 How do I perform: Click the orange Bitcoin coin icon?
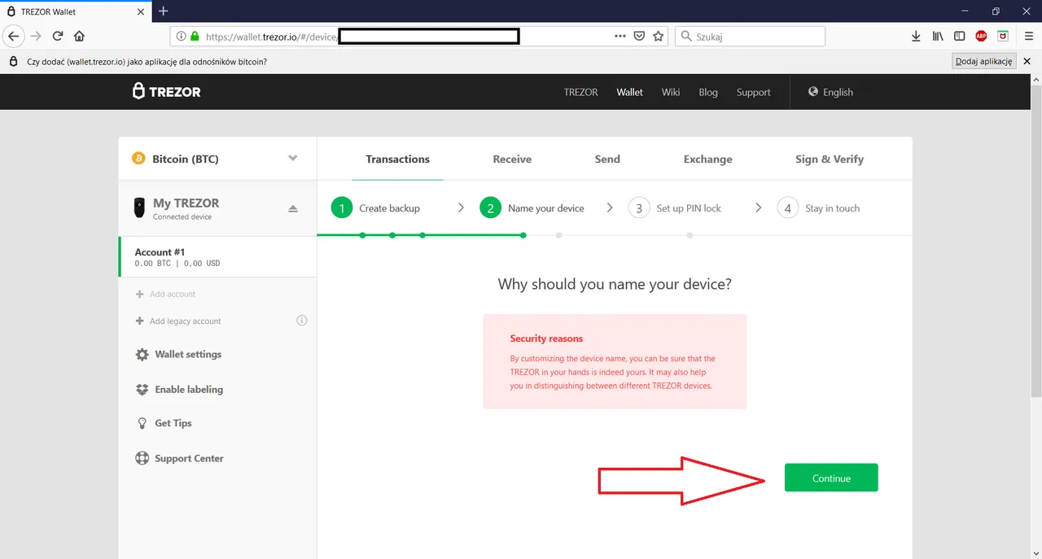[x=138, y=159]
